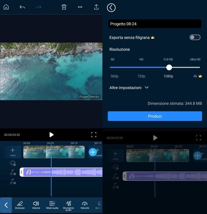Select the sea video clip in timeline

point(54,152)
